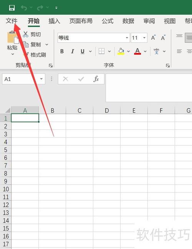Expand the 粘贴 options arrow
192x249 pixels.
click(x=13, y=54)
